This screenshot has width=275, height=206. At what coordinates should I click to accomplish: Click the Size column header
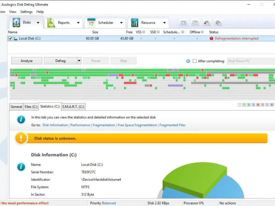coord(95,32)
